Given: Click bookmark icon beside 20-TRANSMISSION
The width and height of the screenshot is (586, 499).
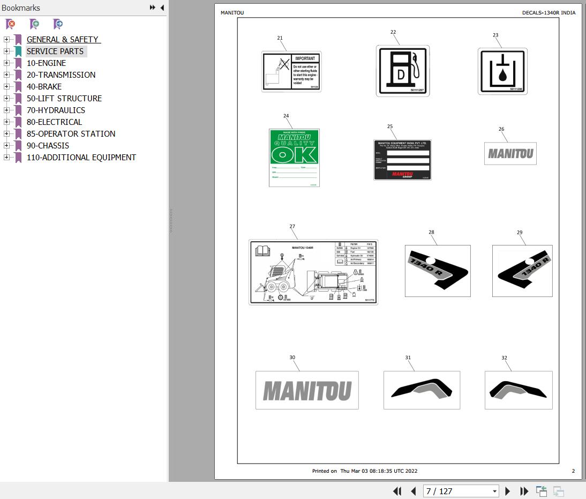Looking at the screenshot, I should click(x=18, y=75).
